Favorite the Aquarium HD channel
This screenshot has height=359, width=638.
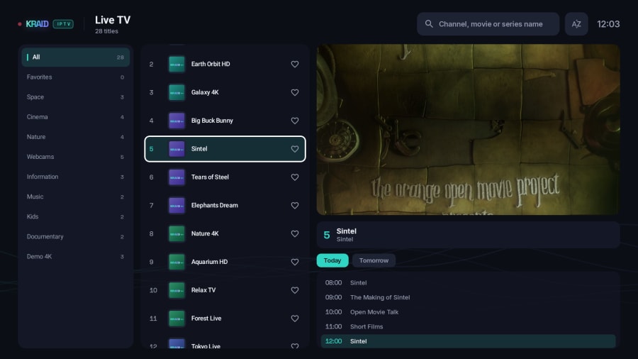click(x=295, y=262)
